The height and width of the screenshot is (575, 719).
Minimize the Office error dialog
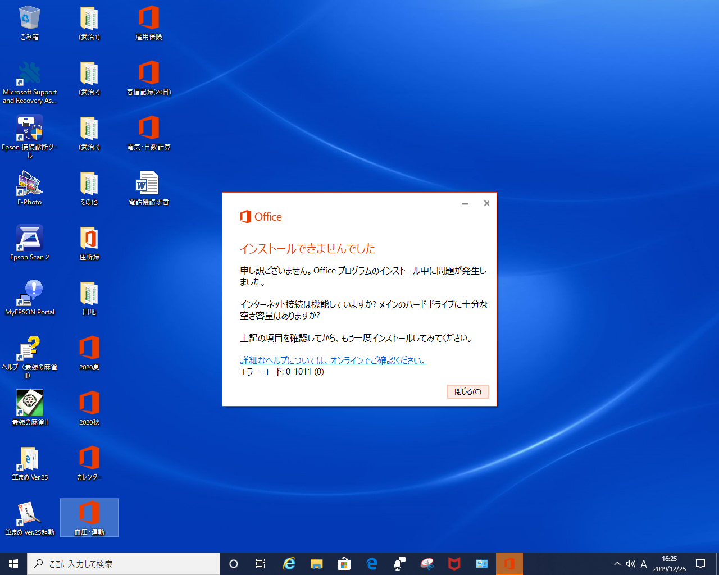coord(465,203)
